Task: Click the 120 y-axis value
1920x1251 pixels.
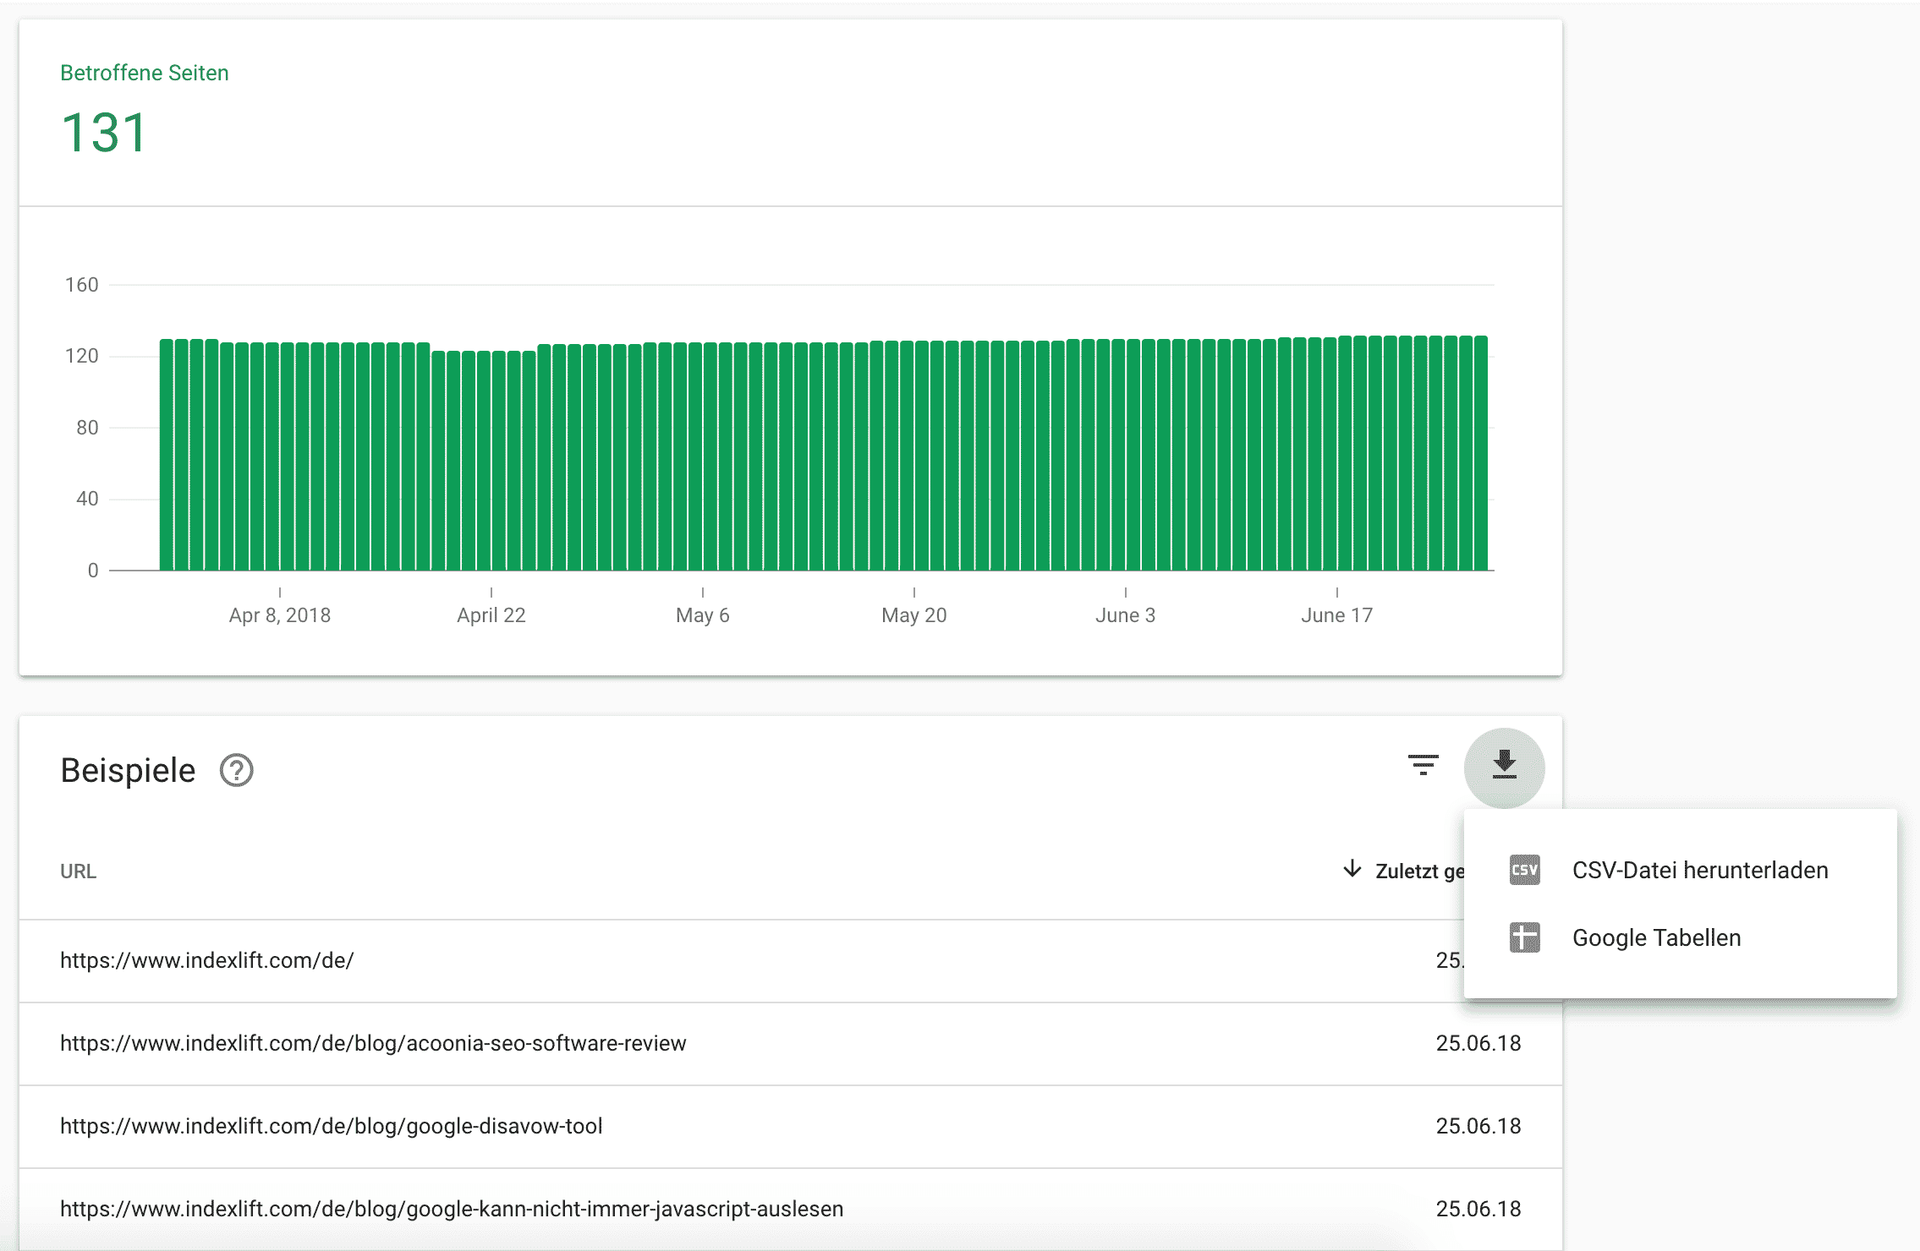Action: pyautogui.click(x=82, y=356)
